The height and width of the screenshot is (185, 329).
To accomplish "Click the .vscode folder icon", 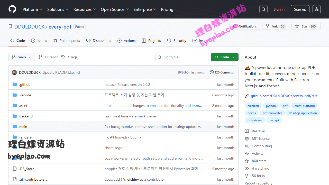I will [15, 95].
